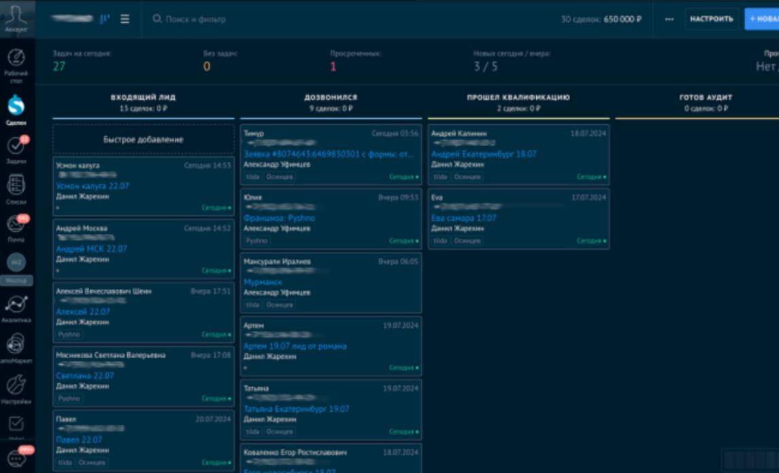Click contact name Тимур on card
The height and width of the screenshot is (473, 779).
coord(254,133)
